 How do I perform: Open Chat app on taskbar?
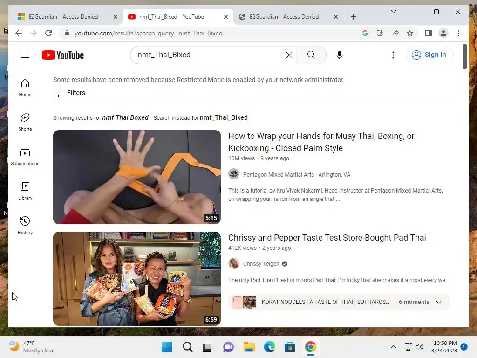pyautogui.click(x=228, y=347)
